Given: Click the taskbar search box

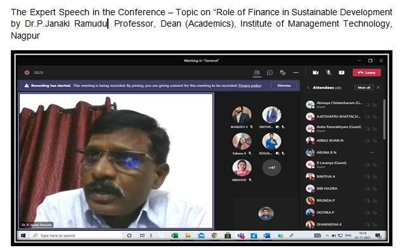Looking at the screenshot, I should click(76, 235).
